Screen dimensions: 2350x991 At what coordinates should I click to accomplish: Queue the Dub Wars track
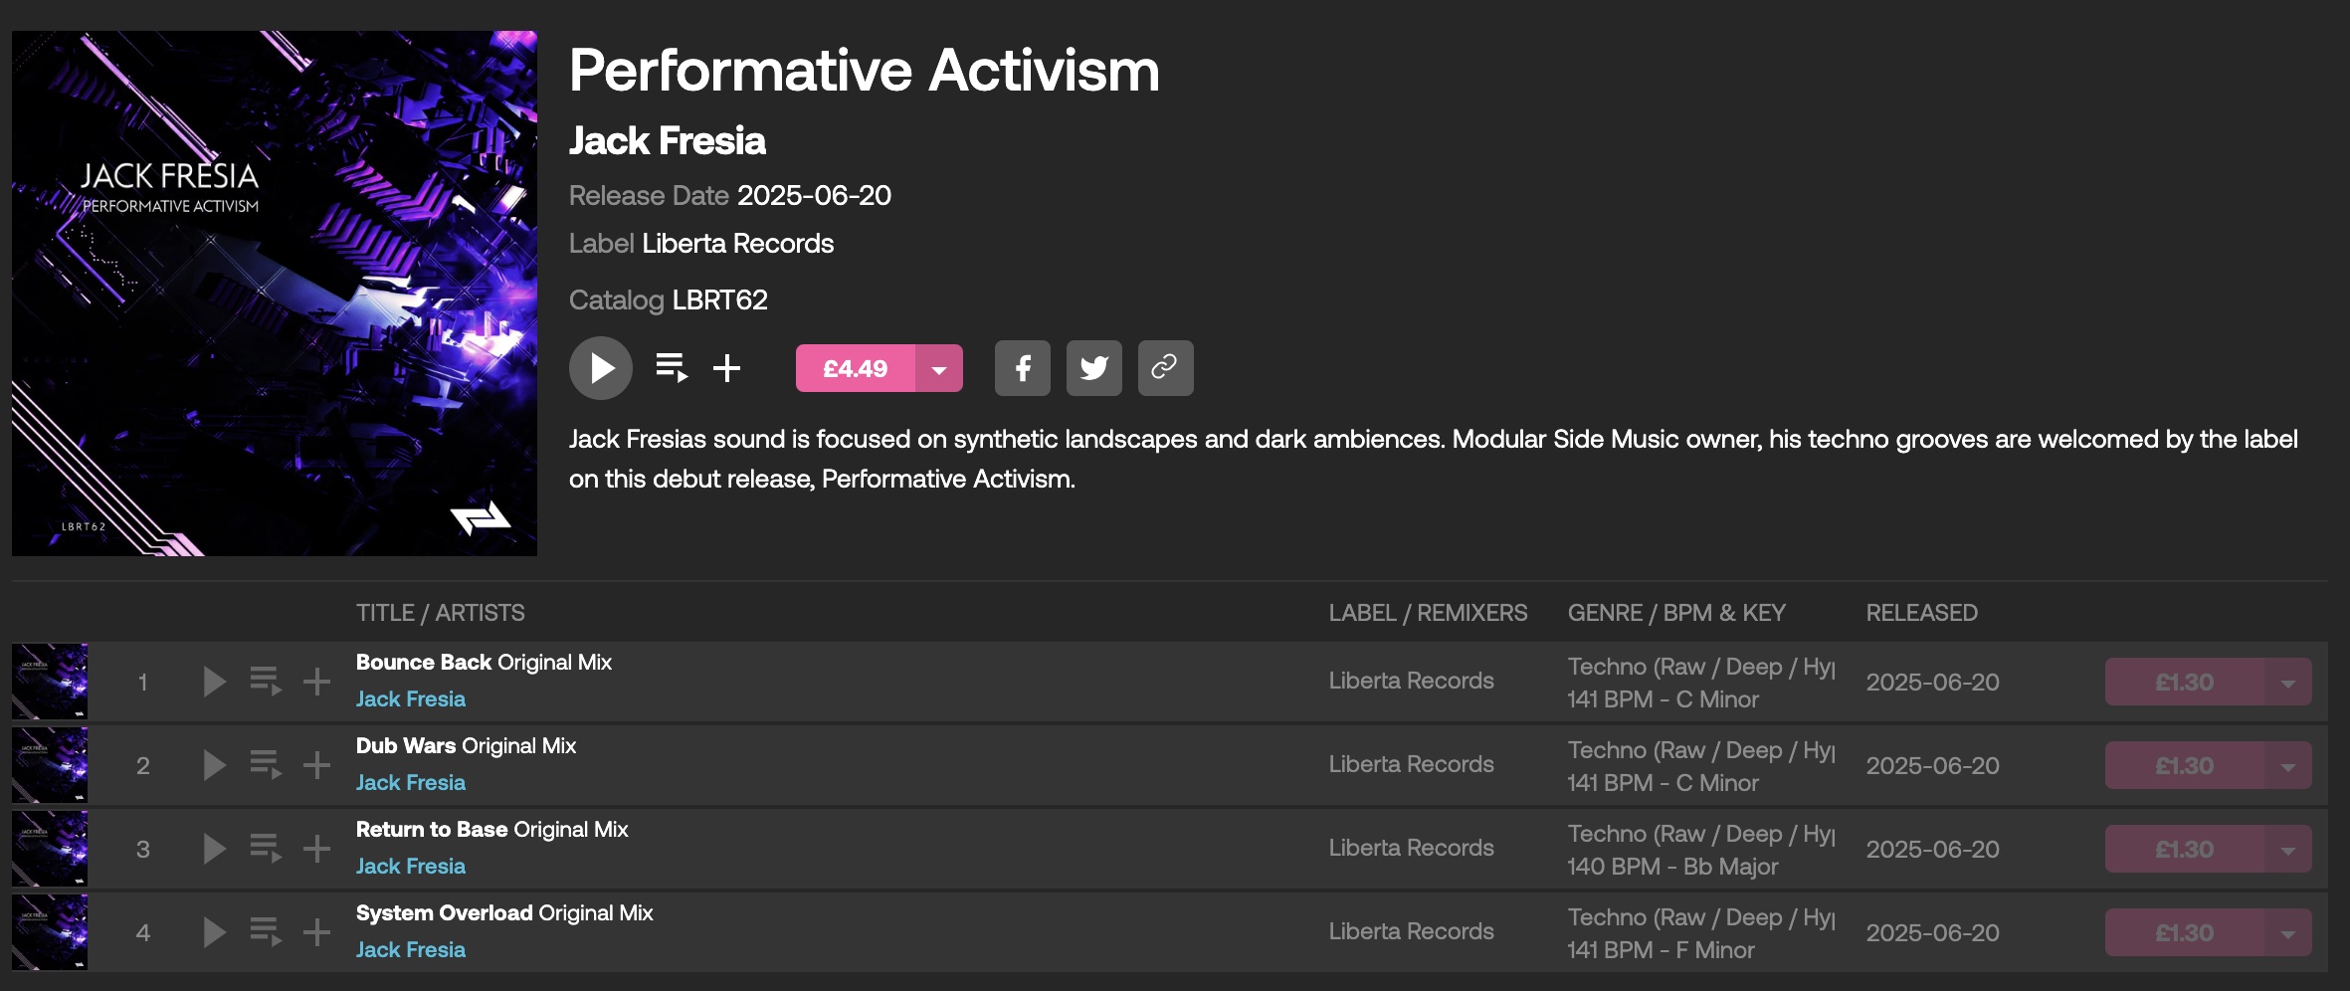266,765
